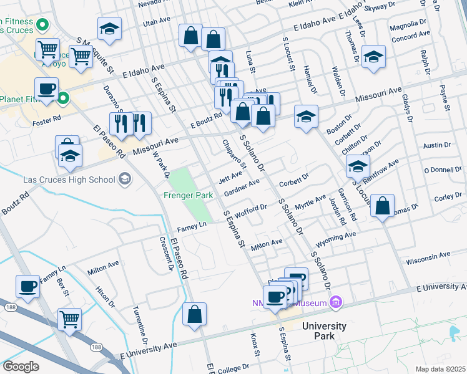Click the Walden Dr street label

(x=338, y=81)
